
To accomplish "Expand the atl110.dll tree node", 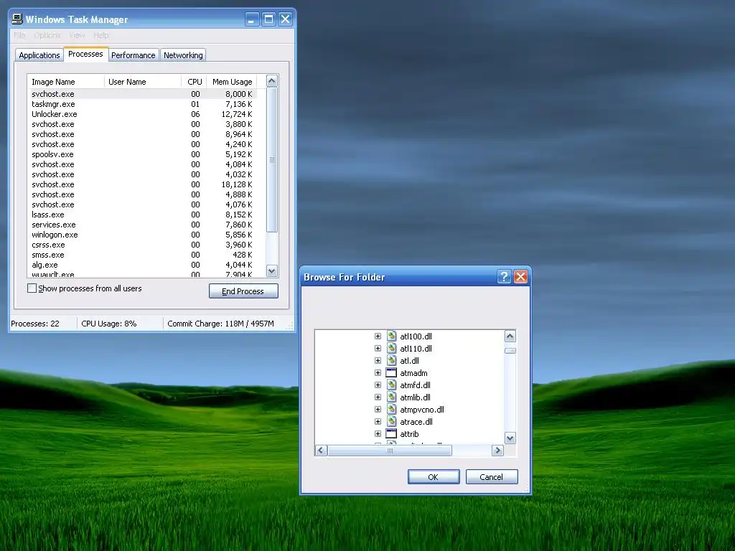I will (378, 348).
